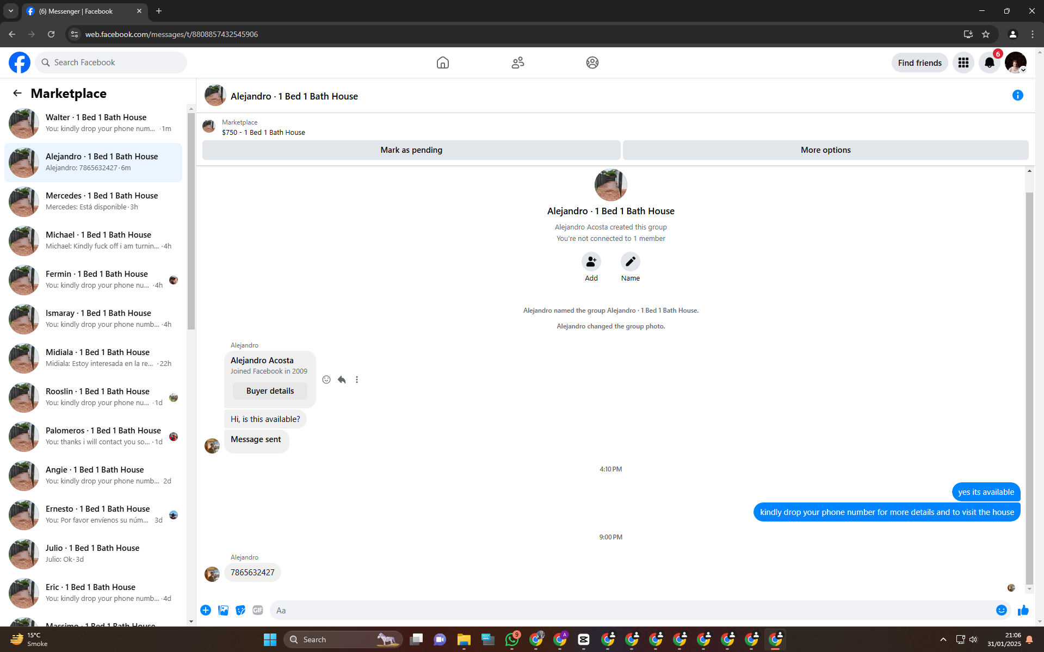Viewport: 1044px width, 652px height.
Task: Click the Mark as pending button
Action: pos(411,150)
